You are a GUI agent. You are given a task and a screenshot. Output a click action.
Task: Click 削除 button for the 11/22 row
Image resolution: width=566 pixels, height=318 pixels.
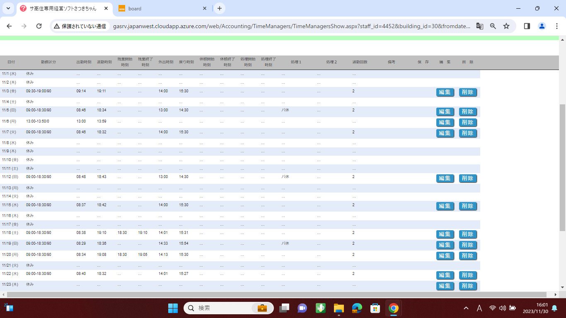[468, 275]
